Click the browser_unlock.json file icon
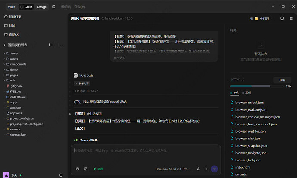Viewport: 297px width, 178px height. [x=232, y=102]
